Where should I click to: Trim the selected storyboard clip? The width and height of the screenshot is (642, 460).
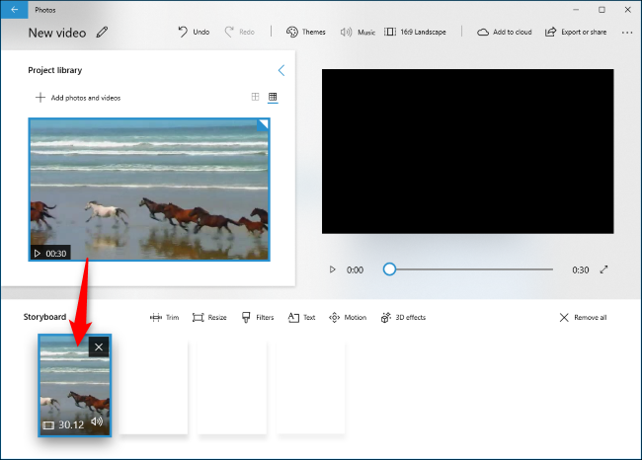coord(164,318)
